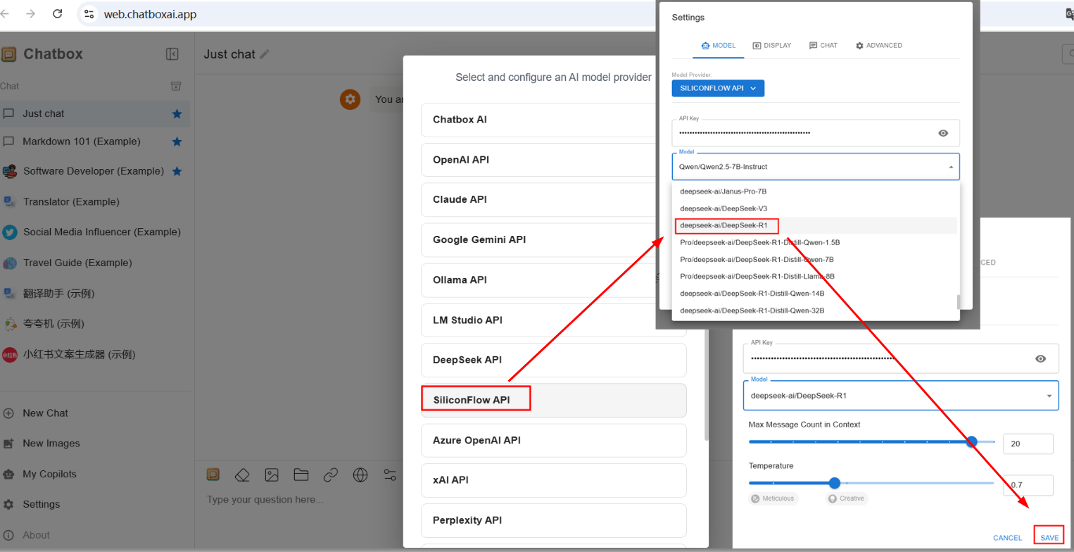Reload the page with browser refresh icon

point(58,13)
